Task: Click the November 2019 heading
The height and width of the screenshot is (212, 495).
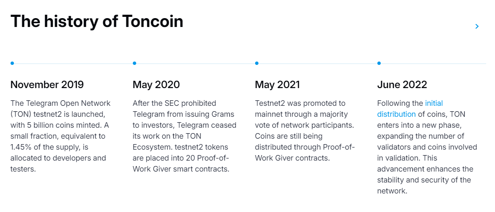Action: click(47, 85)
